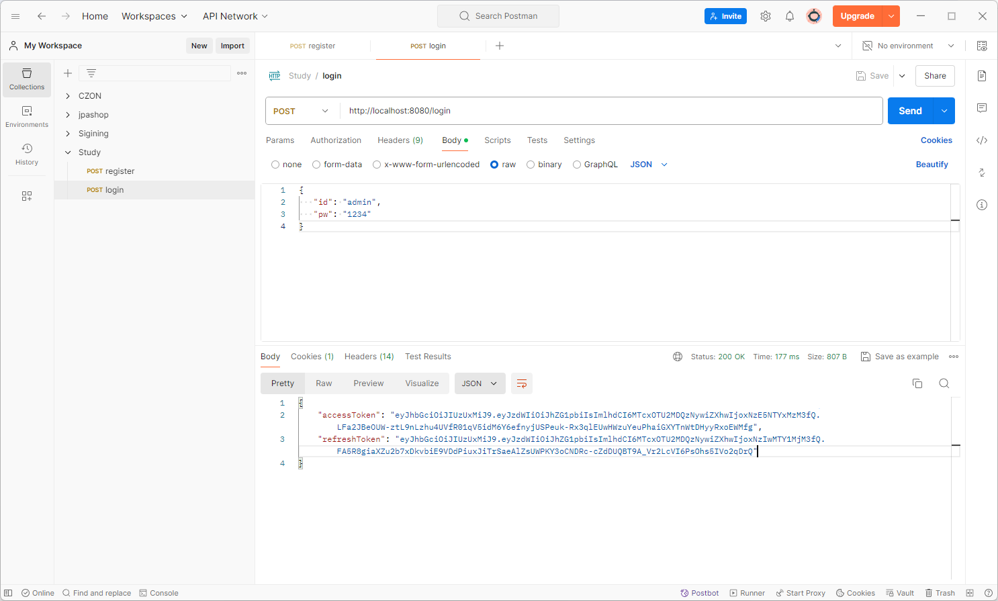Open the Environments sidebar panel
The width and height of the screenshot is (998, 601).
27,117
